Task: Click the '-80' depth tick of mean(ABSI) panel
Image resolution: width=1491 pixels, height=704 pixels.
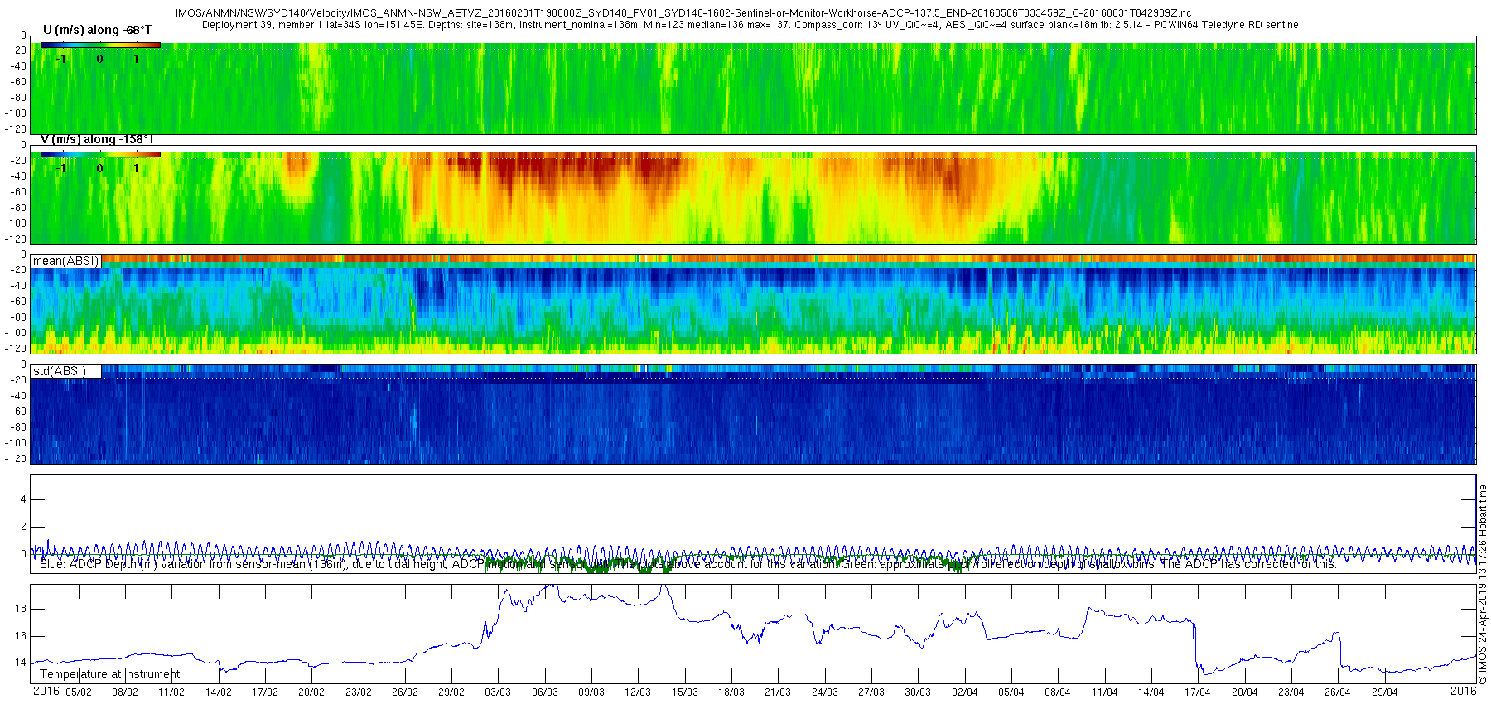Action: coord(17,317)
